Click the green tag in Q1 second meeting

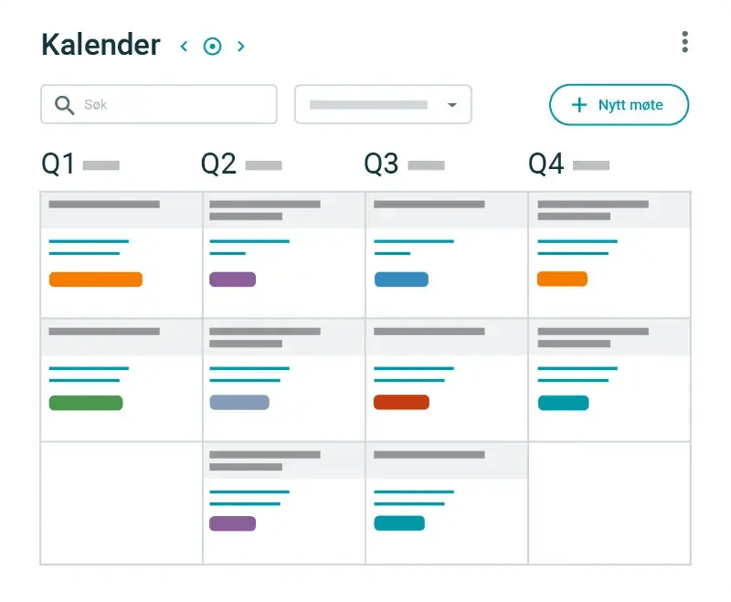tap(86, 403)
